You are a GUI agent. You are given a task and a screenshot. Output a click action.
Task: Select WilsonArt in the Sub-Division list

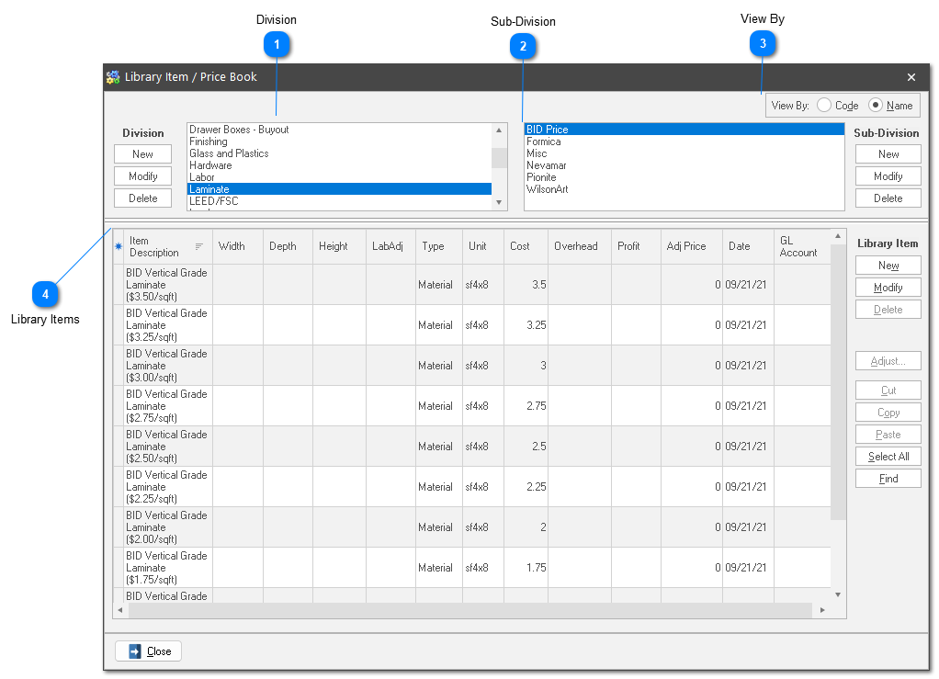point(547,189)
